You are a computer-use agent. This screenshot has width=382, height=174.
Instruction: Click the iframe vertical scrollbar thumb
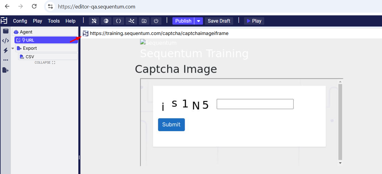tap(340, 122)
